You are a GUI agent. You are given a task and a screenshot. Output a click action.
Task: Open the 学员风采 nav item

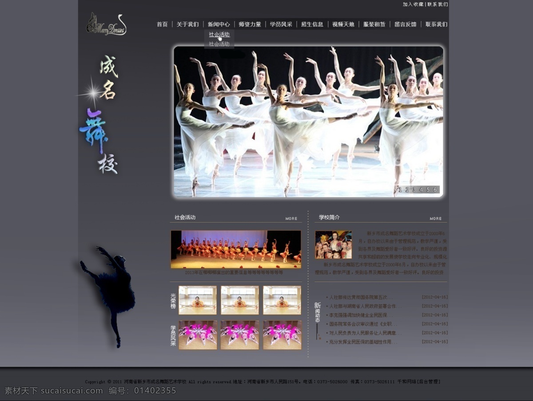click(281, 24)
